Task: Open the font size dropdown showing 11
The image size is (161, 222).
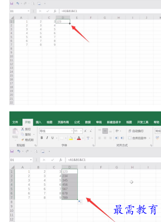Action: coord(78,131)
